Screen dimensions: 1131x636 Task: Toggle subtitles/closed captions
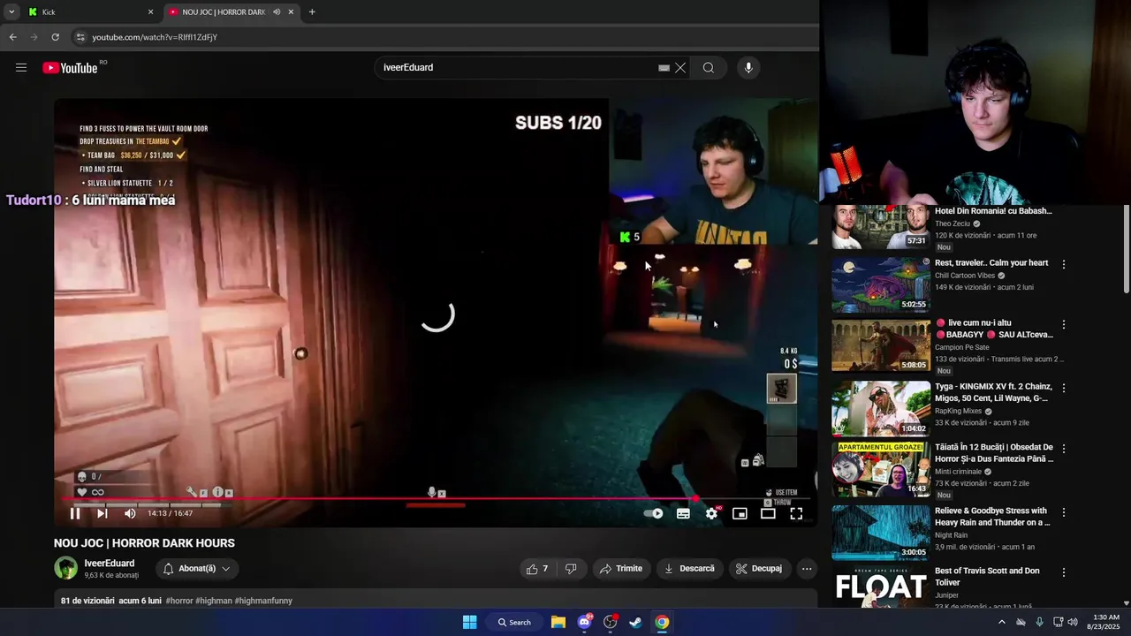pos(683,513)
